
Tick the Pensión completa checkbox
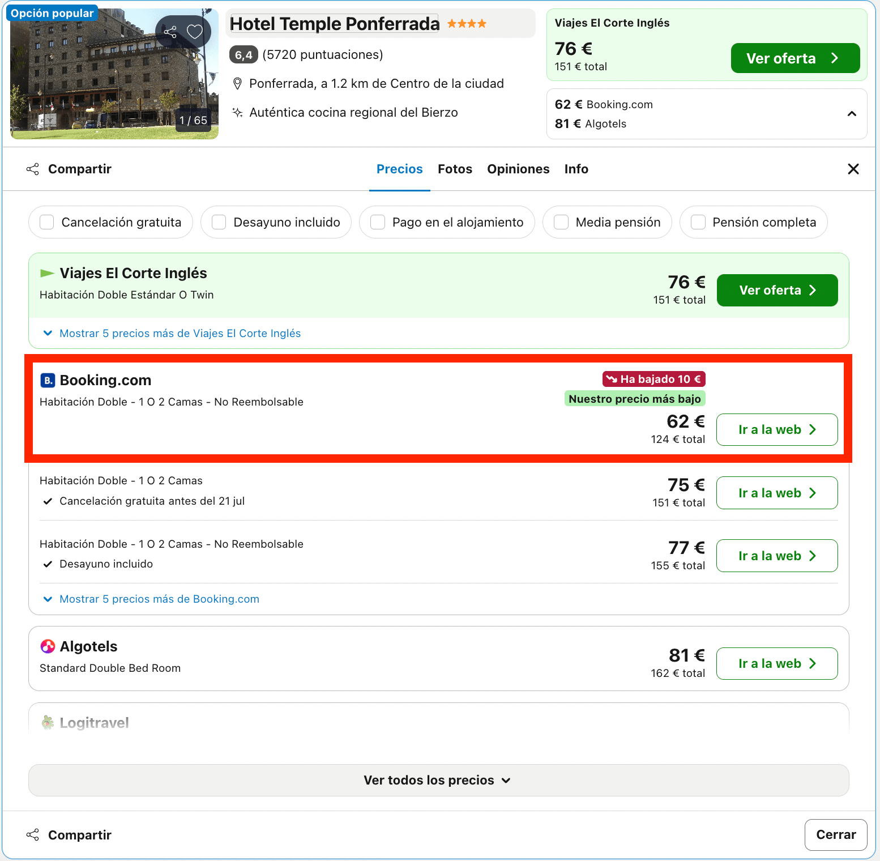pos(698,222)
